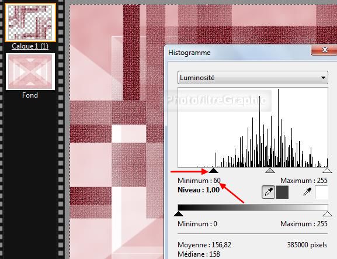Click the output gradient bar
The width and height of the screenshot is (337, 259).
[253, 208]
